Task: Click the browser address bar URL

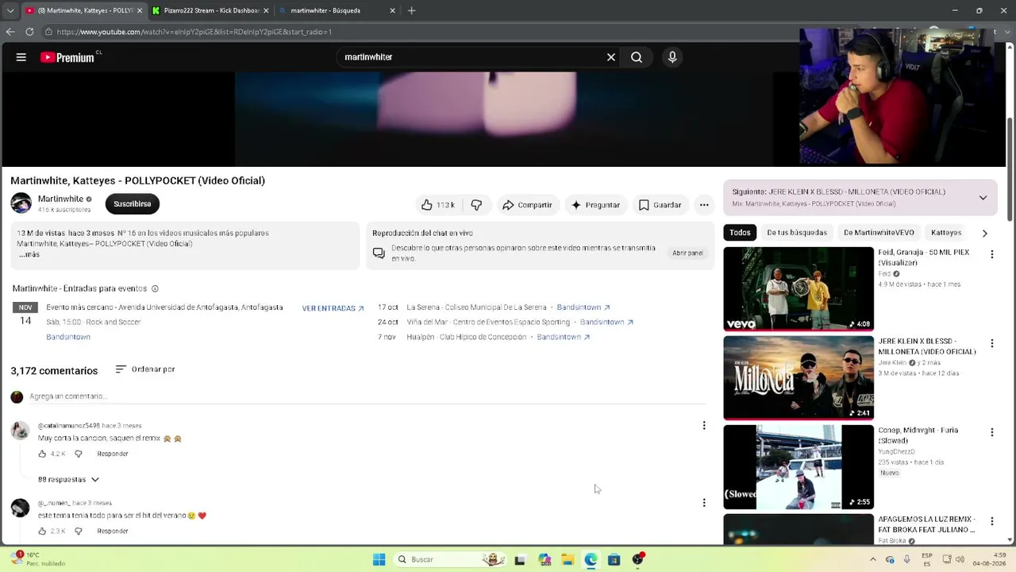Action: click(194, 32)
